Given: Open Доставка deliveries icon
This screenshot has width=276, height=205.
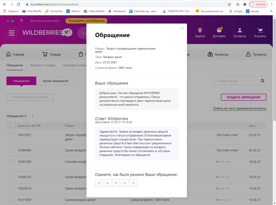Looking at the screenshot, I should pos(219,33).
